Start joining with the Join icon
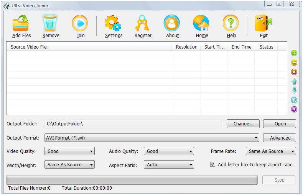The width and height of the screenshot is (303, 195). [x=80, y=23]
